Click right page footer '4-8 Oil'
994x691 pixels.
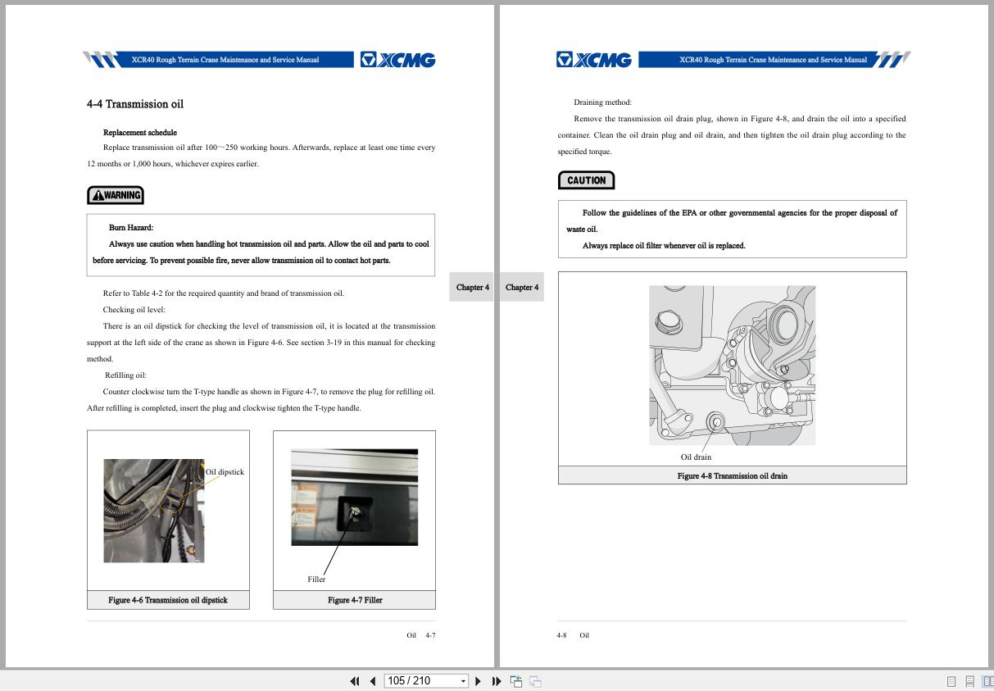point(573,635)
